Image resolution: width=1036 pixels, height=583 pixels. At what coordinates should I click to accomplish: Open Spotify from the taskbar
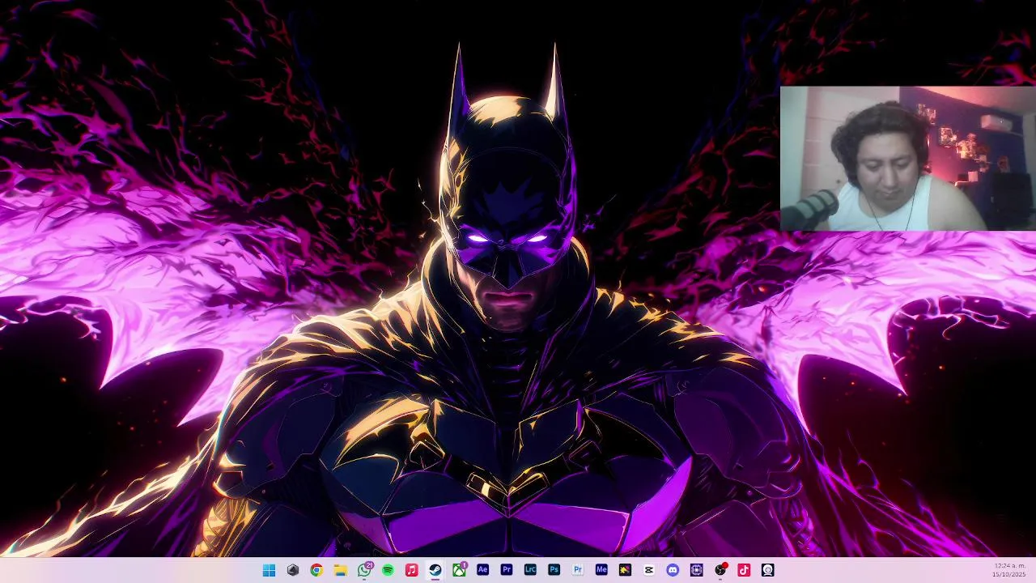[x=388, y=570]
